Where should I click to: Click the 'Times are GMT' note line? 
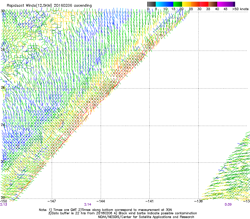[x=105, y=210]
